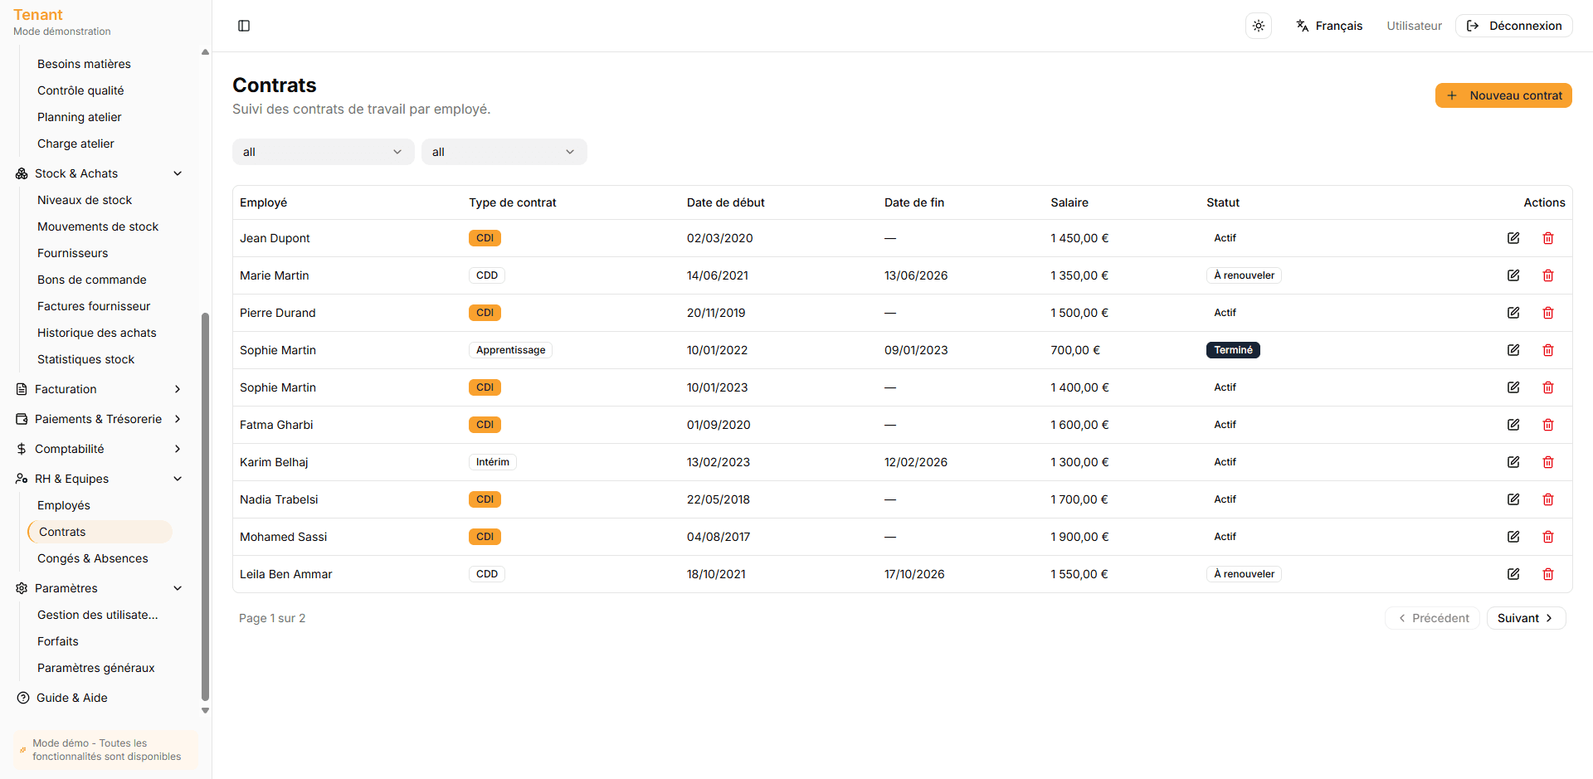Image resolution: width=1593 pixels, height=779 pixels.
Task: Expand Paiements & Trésorerie section
Action: click(x=99, y=419)
